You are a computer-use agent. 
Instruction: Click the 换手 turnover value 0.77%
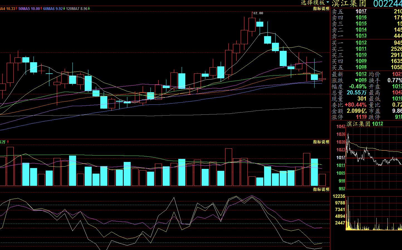click(394, 80)
